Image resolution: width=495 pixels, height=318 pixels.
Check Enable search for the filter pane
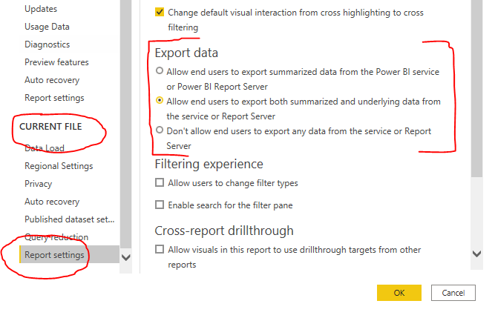160,205
